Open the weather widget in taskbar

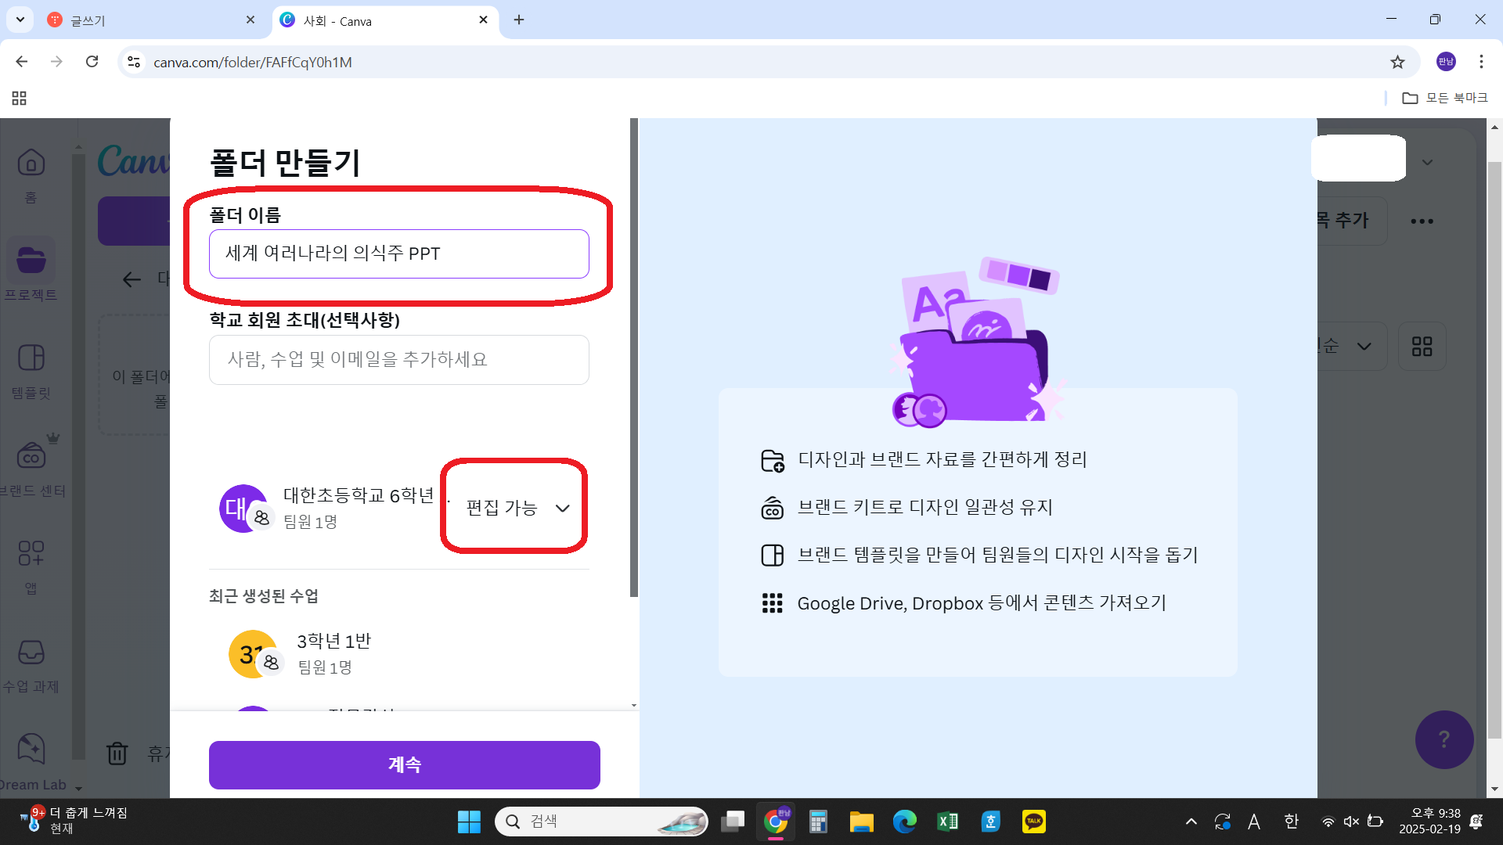(74, 822)
